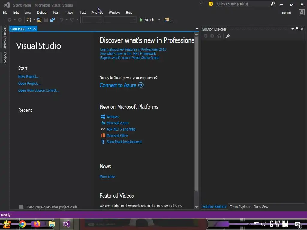Open Google Chrome from the taskbar
Image resolution: width=307 pixels, height=230 pixels.
point(22,224)
